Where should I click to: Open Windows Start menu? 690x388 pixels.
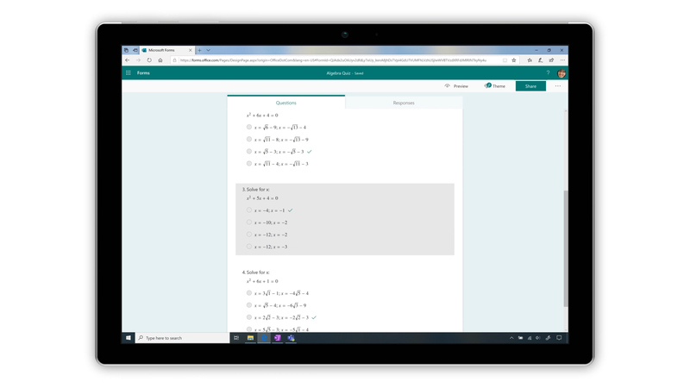129,338
